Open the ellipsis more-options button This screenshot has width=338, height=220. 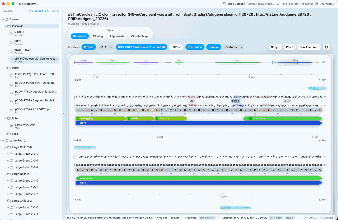(327, 47)
